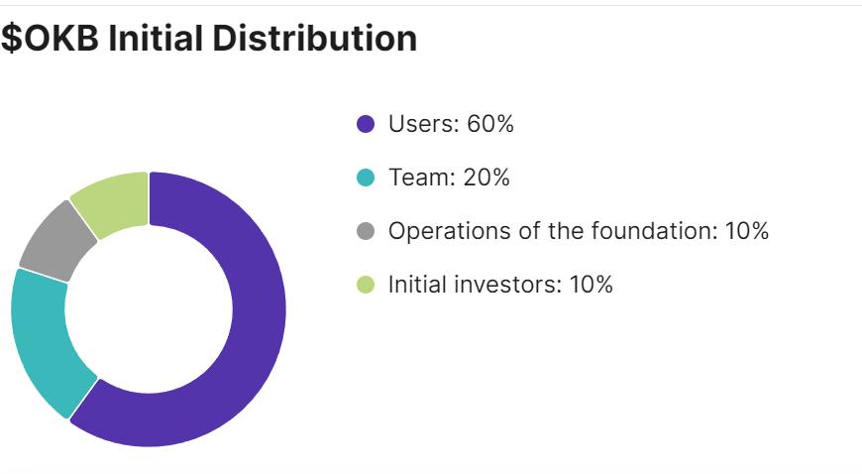Click the '$OKB' word in the title
This screenshot has width=862, height=474.
tap(50, 39)
